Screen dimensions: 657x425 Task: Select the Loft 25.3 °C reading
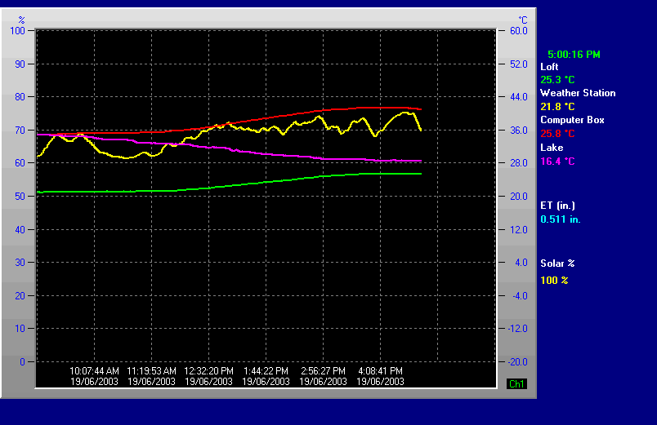(557, 80)
